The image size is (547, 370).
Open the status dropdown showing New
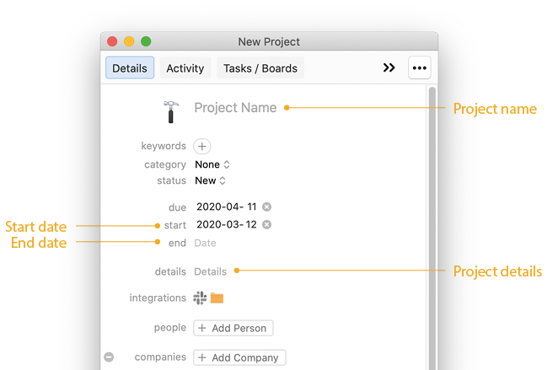point(210,180)
